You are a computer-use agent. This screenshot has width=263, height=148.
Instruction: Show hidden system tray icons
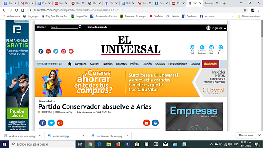point(212,144)
